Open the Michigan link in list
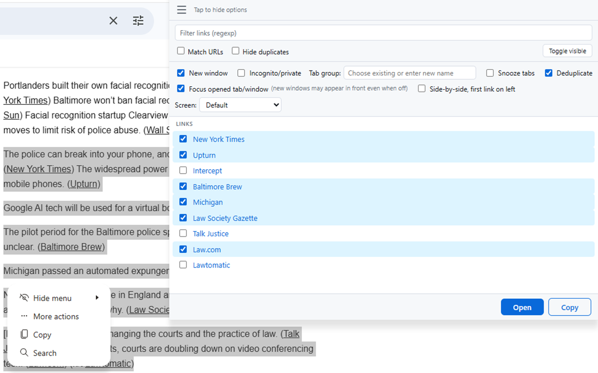Image resolution: width=598 pixels, height=373 pixels. (x=208, y=202)
